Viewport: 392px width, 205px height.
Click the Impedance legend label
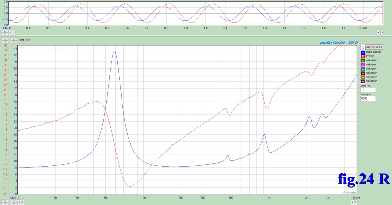click(373, 52)
